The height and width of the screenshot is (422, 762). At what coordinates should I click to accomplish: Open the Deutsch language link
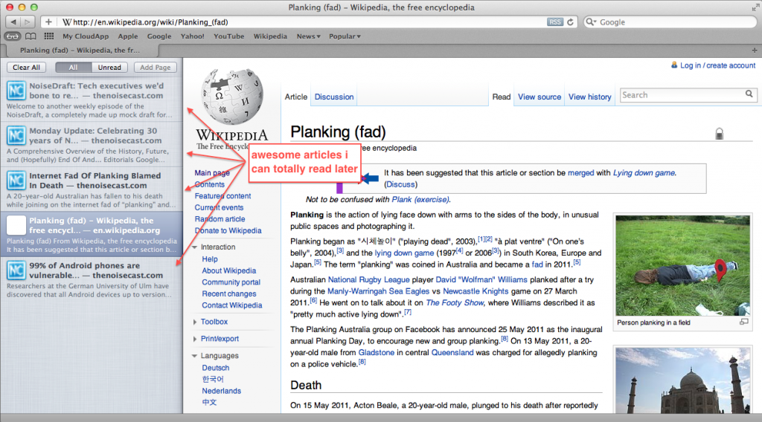tap(215, 368)
